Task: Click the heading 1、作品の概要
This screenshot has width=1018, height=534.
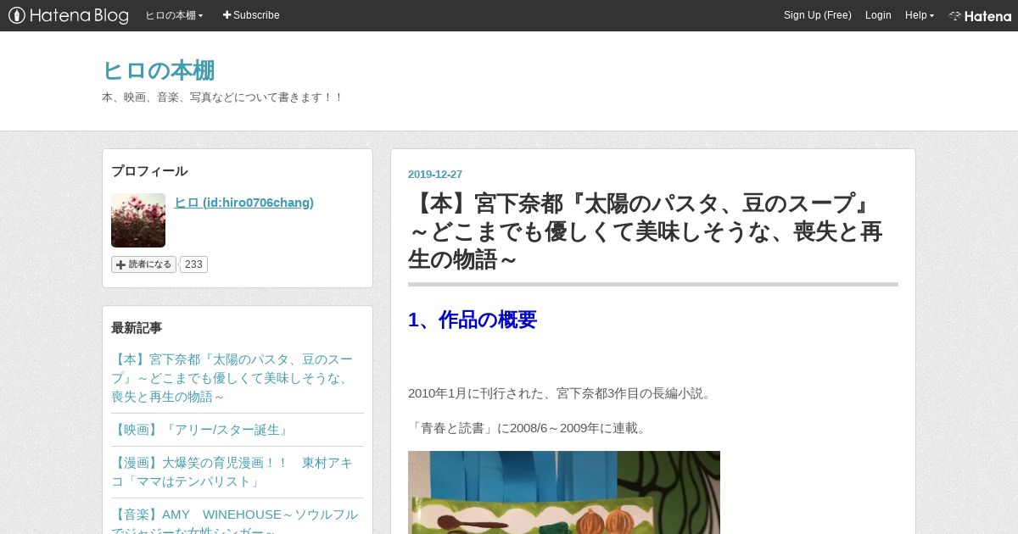Action: pos(473,320)
